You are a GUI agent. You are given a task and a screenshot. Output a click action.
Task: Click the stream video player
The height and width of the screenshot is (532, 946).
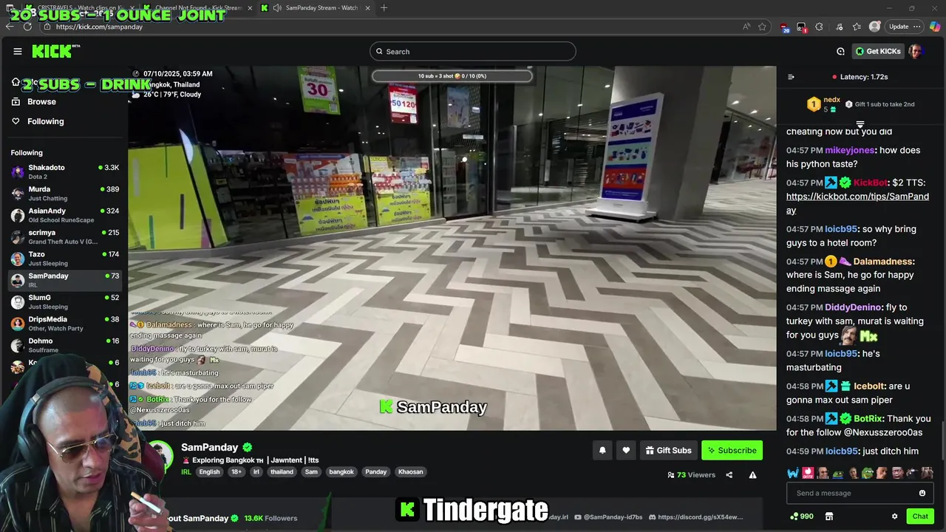452,248
